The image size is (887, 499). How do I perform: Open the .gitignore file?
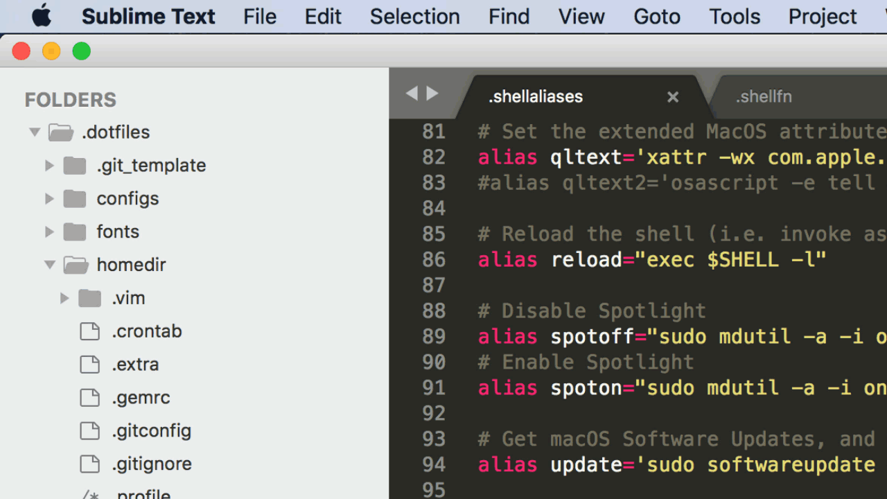[x=152, y=464]
